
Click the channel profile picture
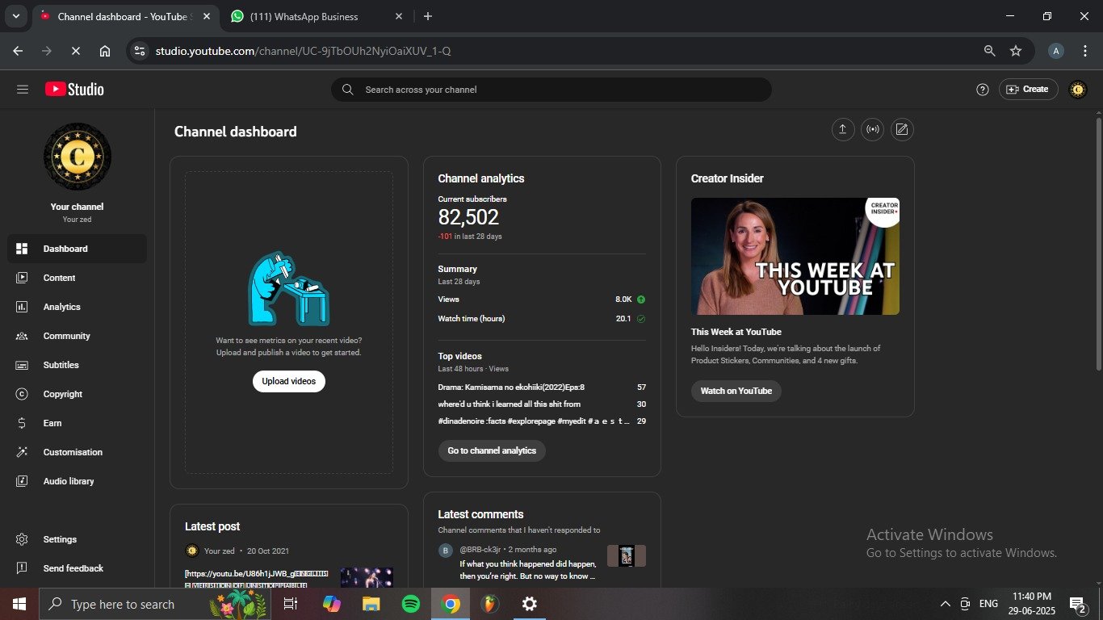78,157
